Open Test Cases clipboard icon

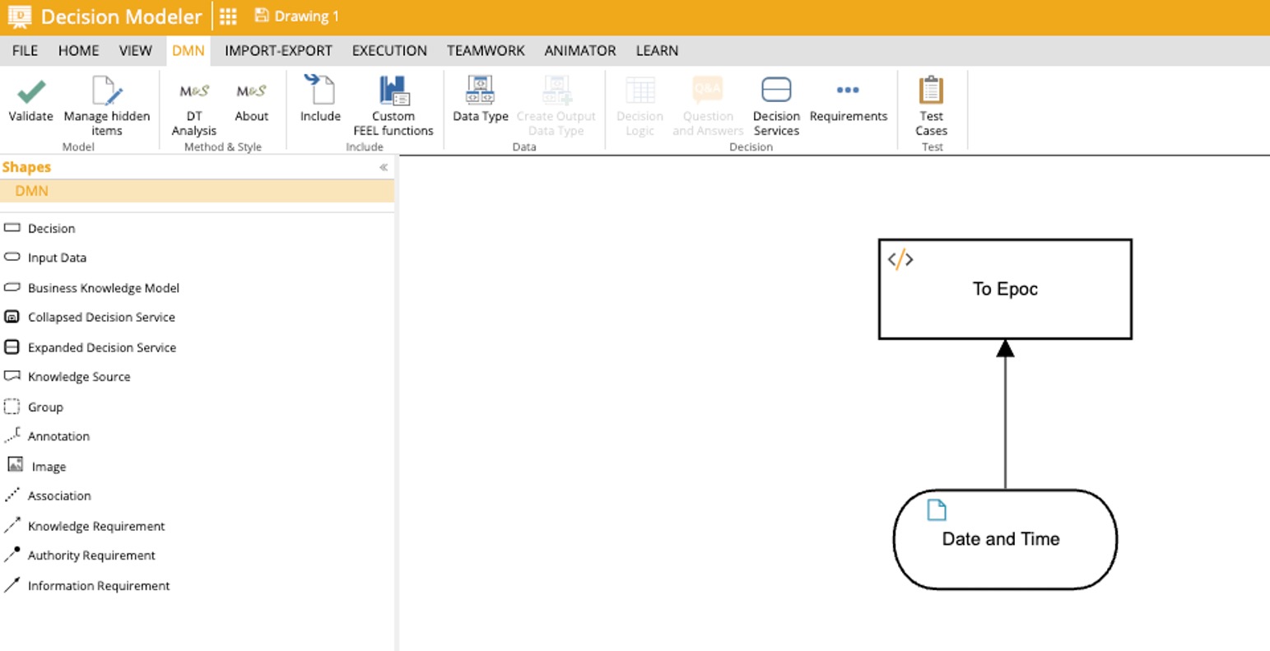(931, 91)
